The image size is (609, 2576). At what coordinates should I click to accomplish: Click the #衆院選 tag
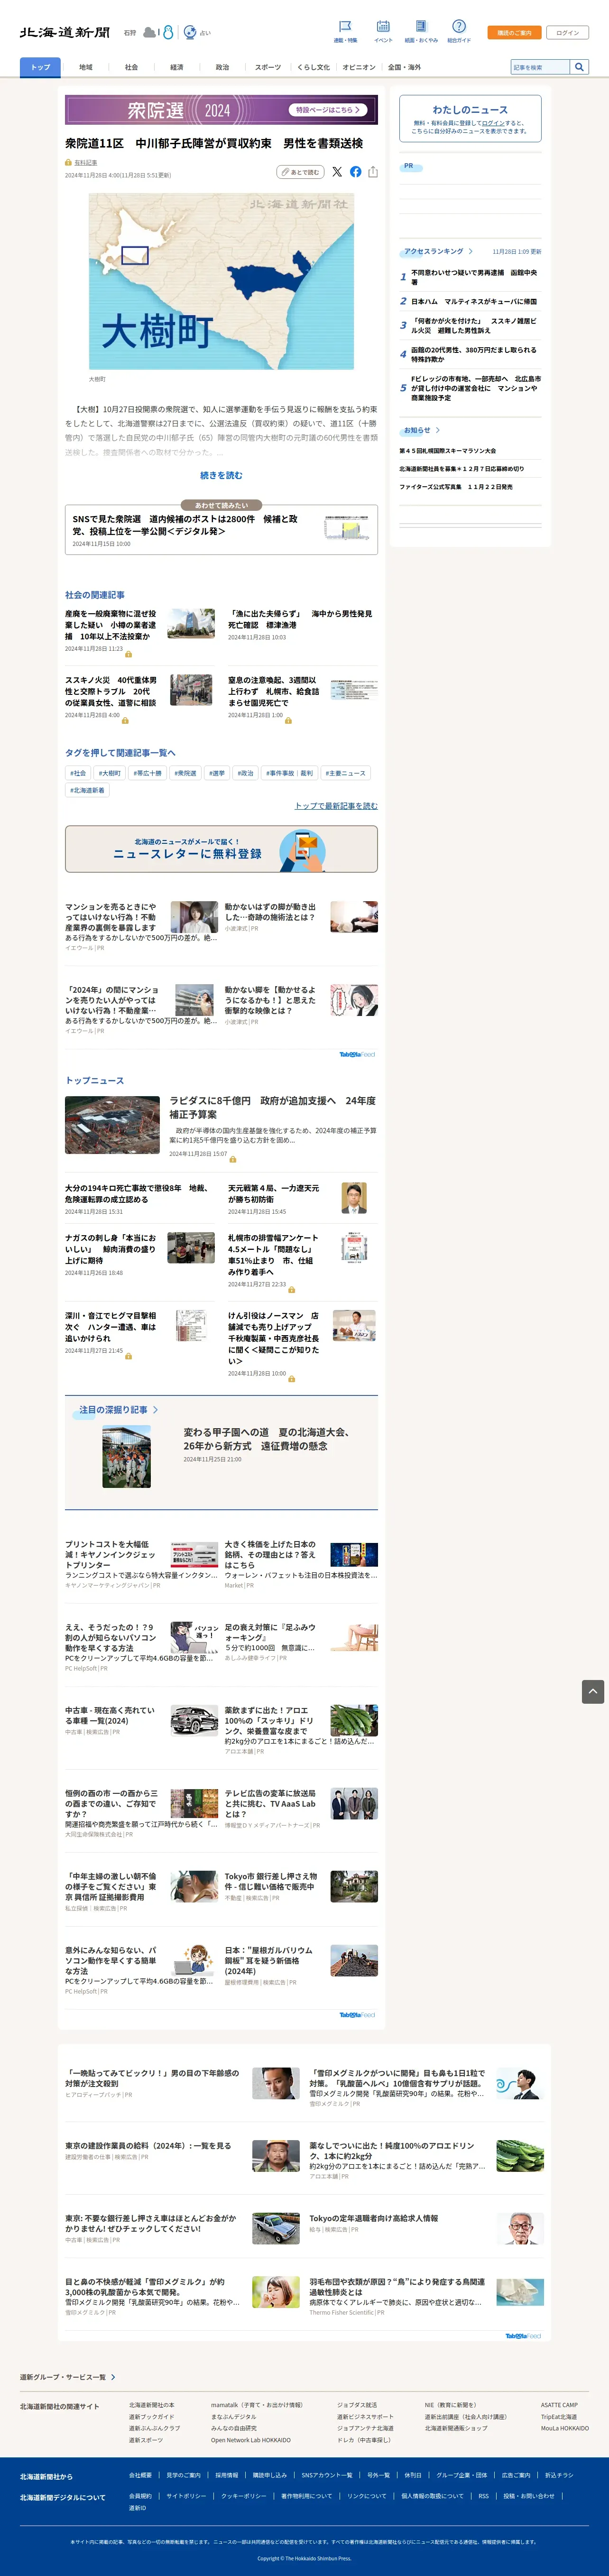pos(185,773)
